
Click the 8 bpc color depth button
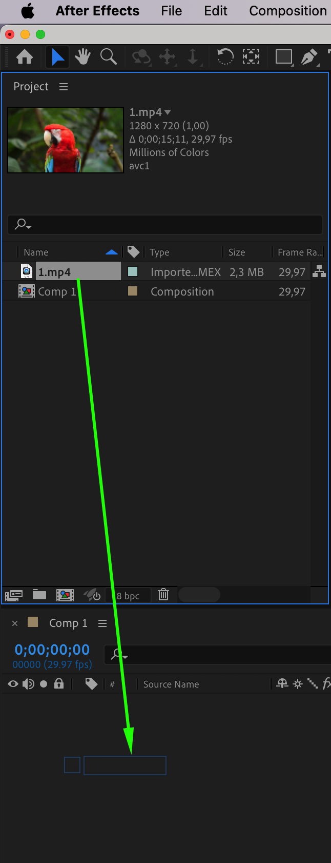pyautogui.click(x=128, y=596)
